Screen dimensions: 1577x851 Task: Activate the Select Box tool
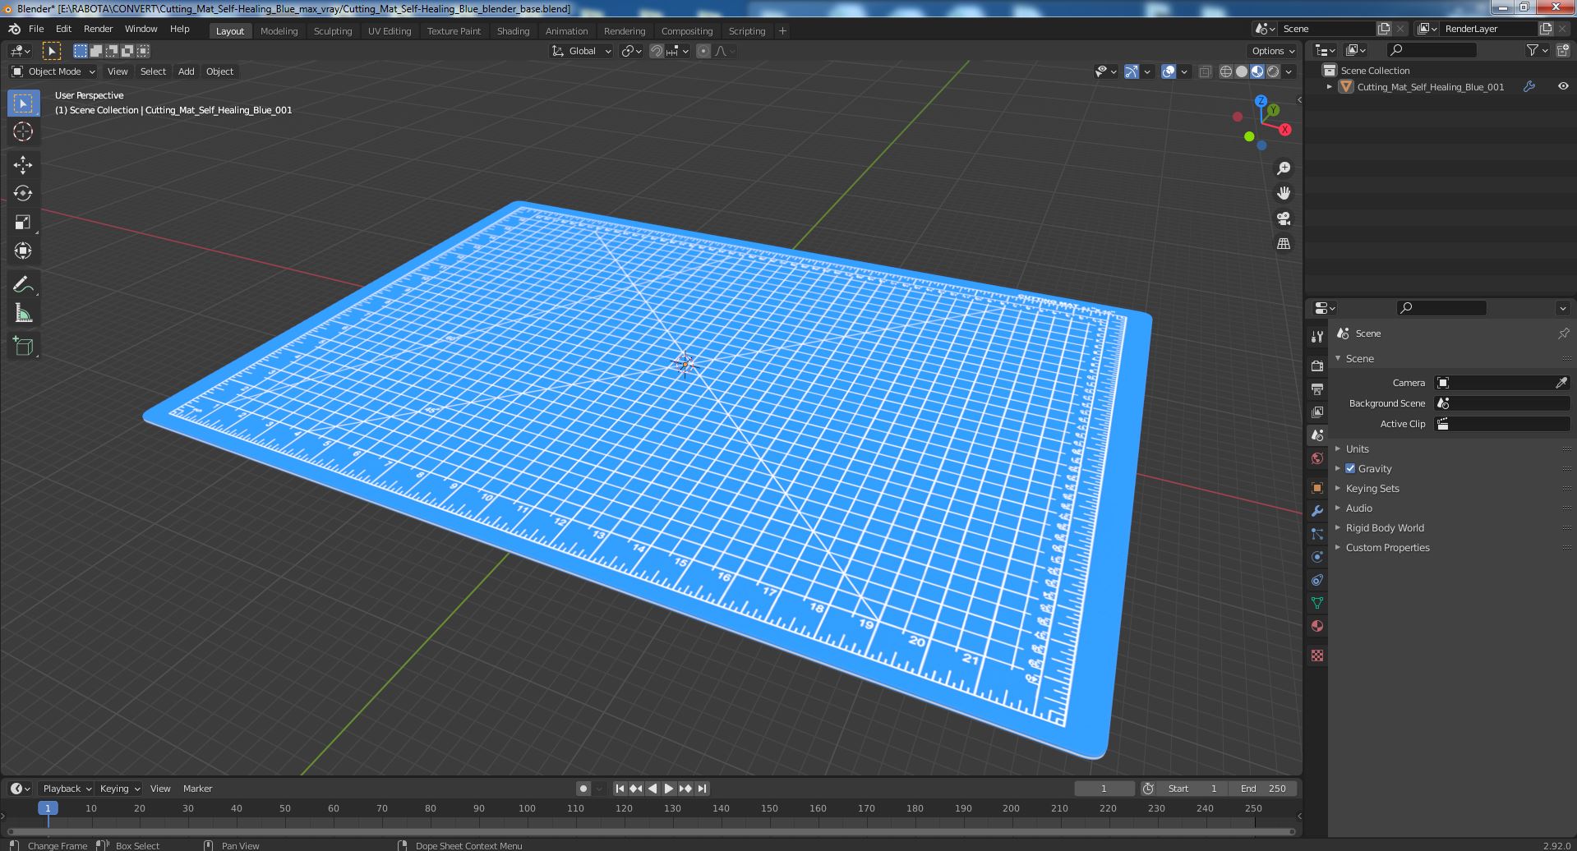pos(23,103)
